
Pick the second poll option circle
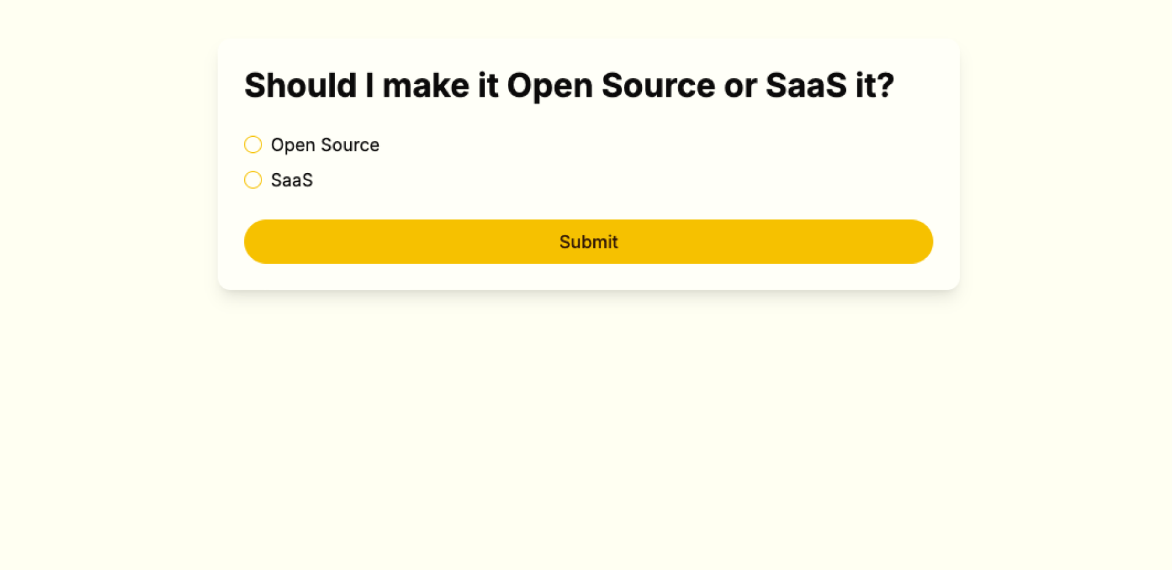(253, 180)
